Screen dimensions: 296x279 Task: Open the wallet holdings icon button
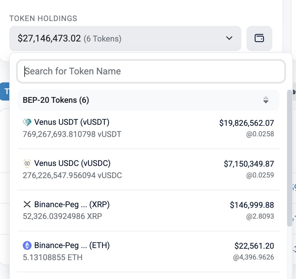click(x=259, y=38)
